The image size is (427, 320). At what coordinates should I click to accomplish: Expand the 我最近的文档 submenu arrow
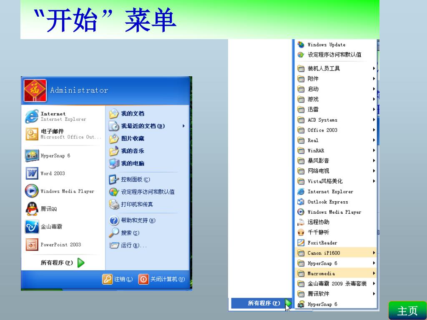(x=183, y=126)
